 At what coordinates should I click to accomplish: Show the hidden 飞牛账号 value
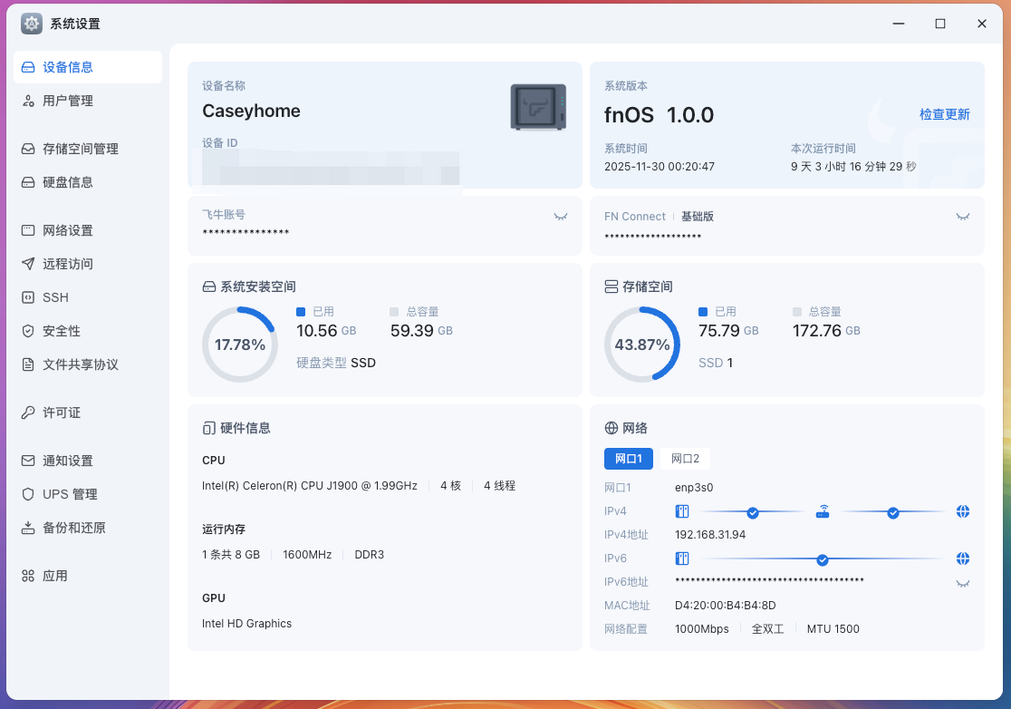point(560,216)
